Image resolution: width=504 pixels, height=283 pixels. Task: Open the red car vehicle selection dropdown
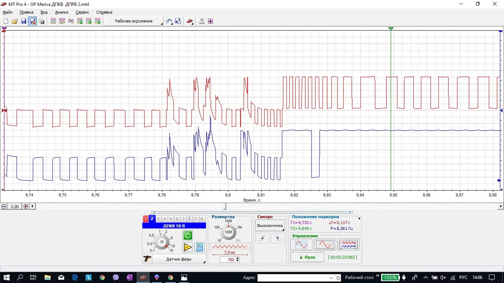point(190,21)
